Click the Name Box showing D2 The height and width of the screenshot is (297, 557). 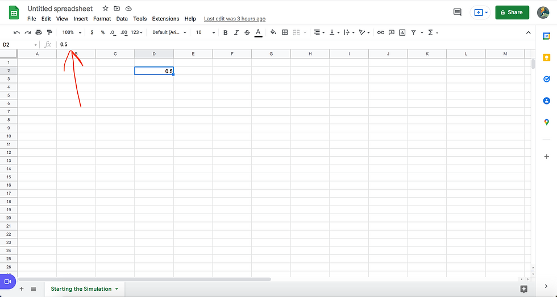(x=19, y=44)
